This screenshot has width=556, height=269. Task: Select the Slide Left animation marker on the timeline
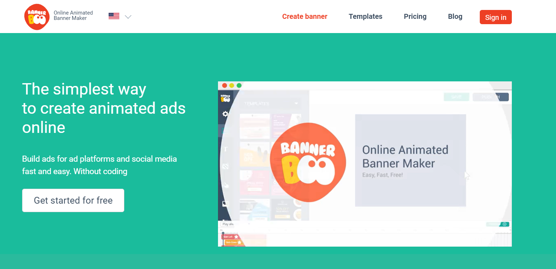[x=230, y=237]
